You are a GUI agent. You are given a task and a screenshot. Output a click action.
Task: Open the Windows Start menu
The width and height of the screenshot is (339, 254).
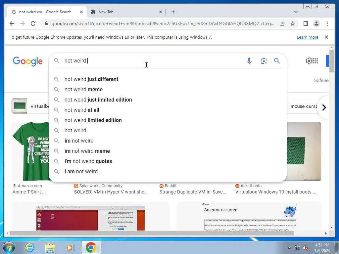point(9,247)
